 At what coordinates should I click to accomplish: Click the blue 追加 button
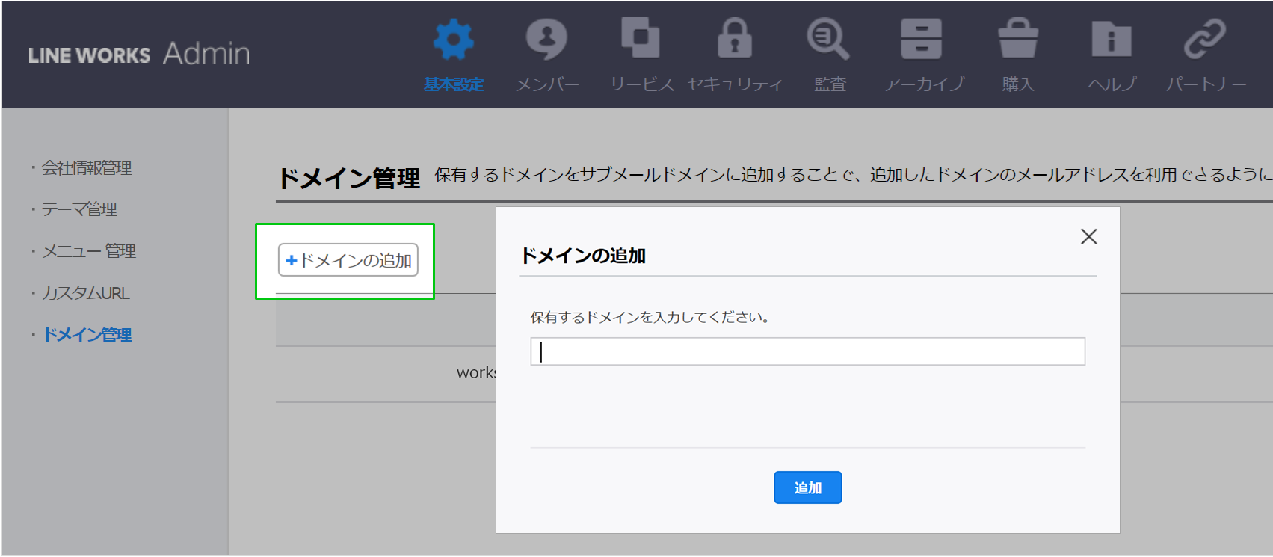click(807, 487)
